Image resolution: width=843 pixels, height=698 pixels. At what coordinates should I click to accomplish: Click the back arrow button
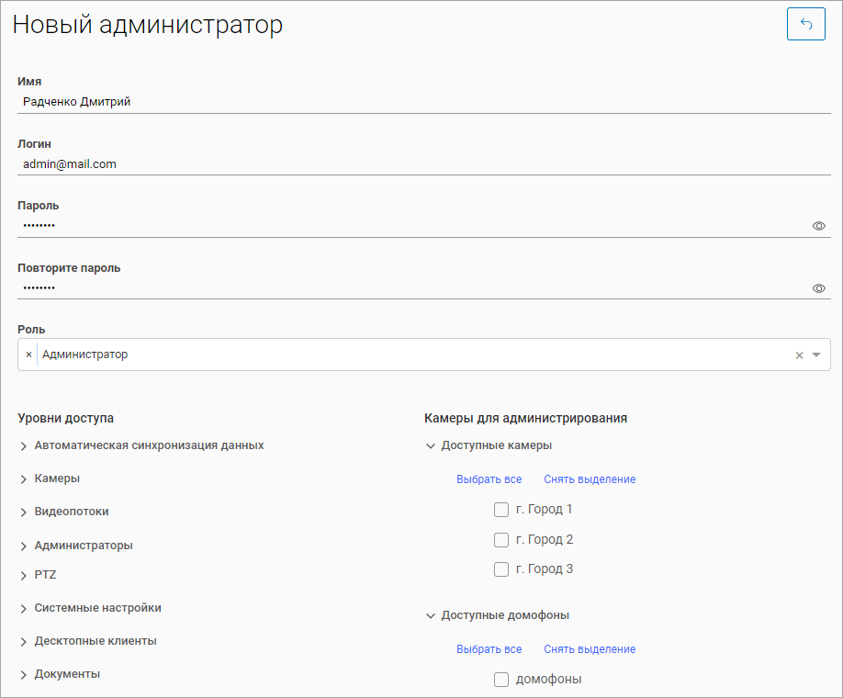[x=805, y=25]
